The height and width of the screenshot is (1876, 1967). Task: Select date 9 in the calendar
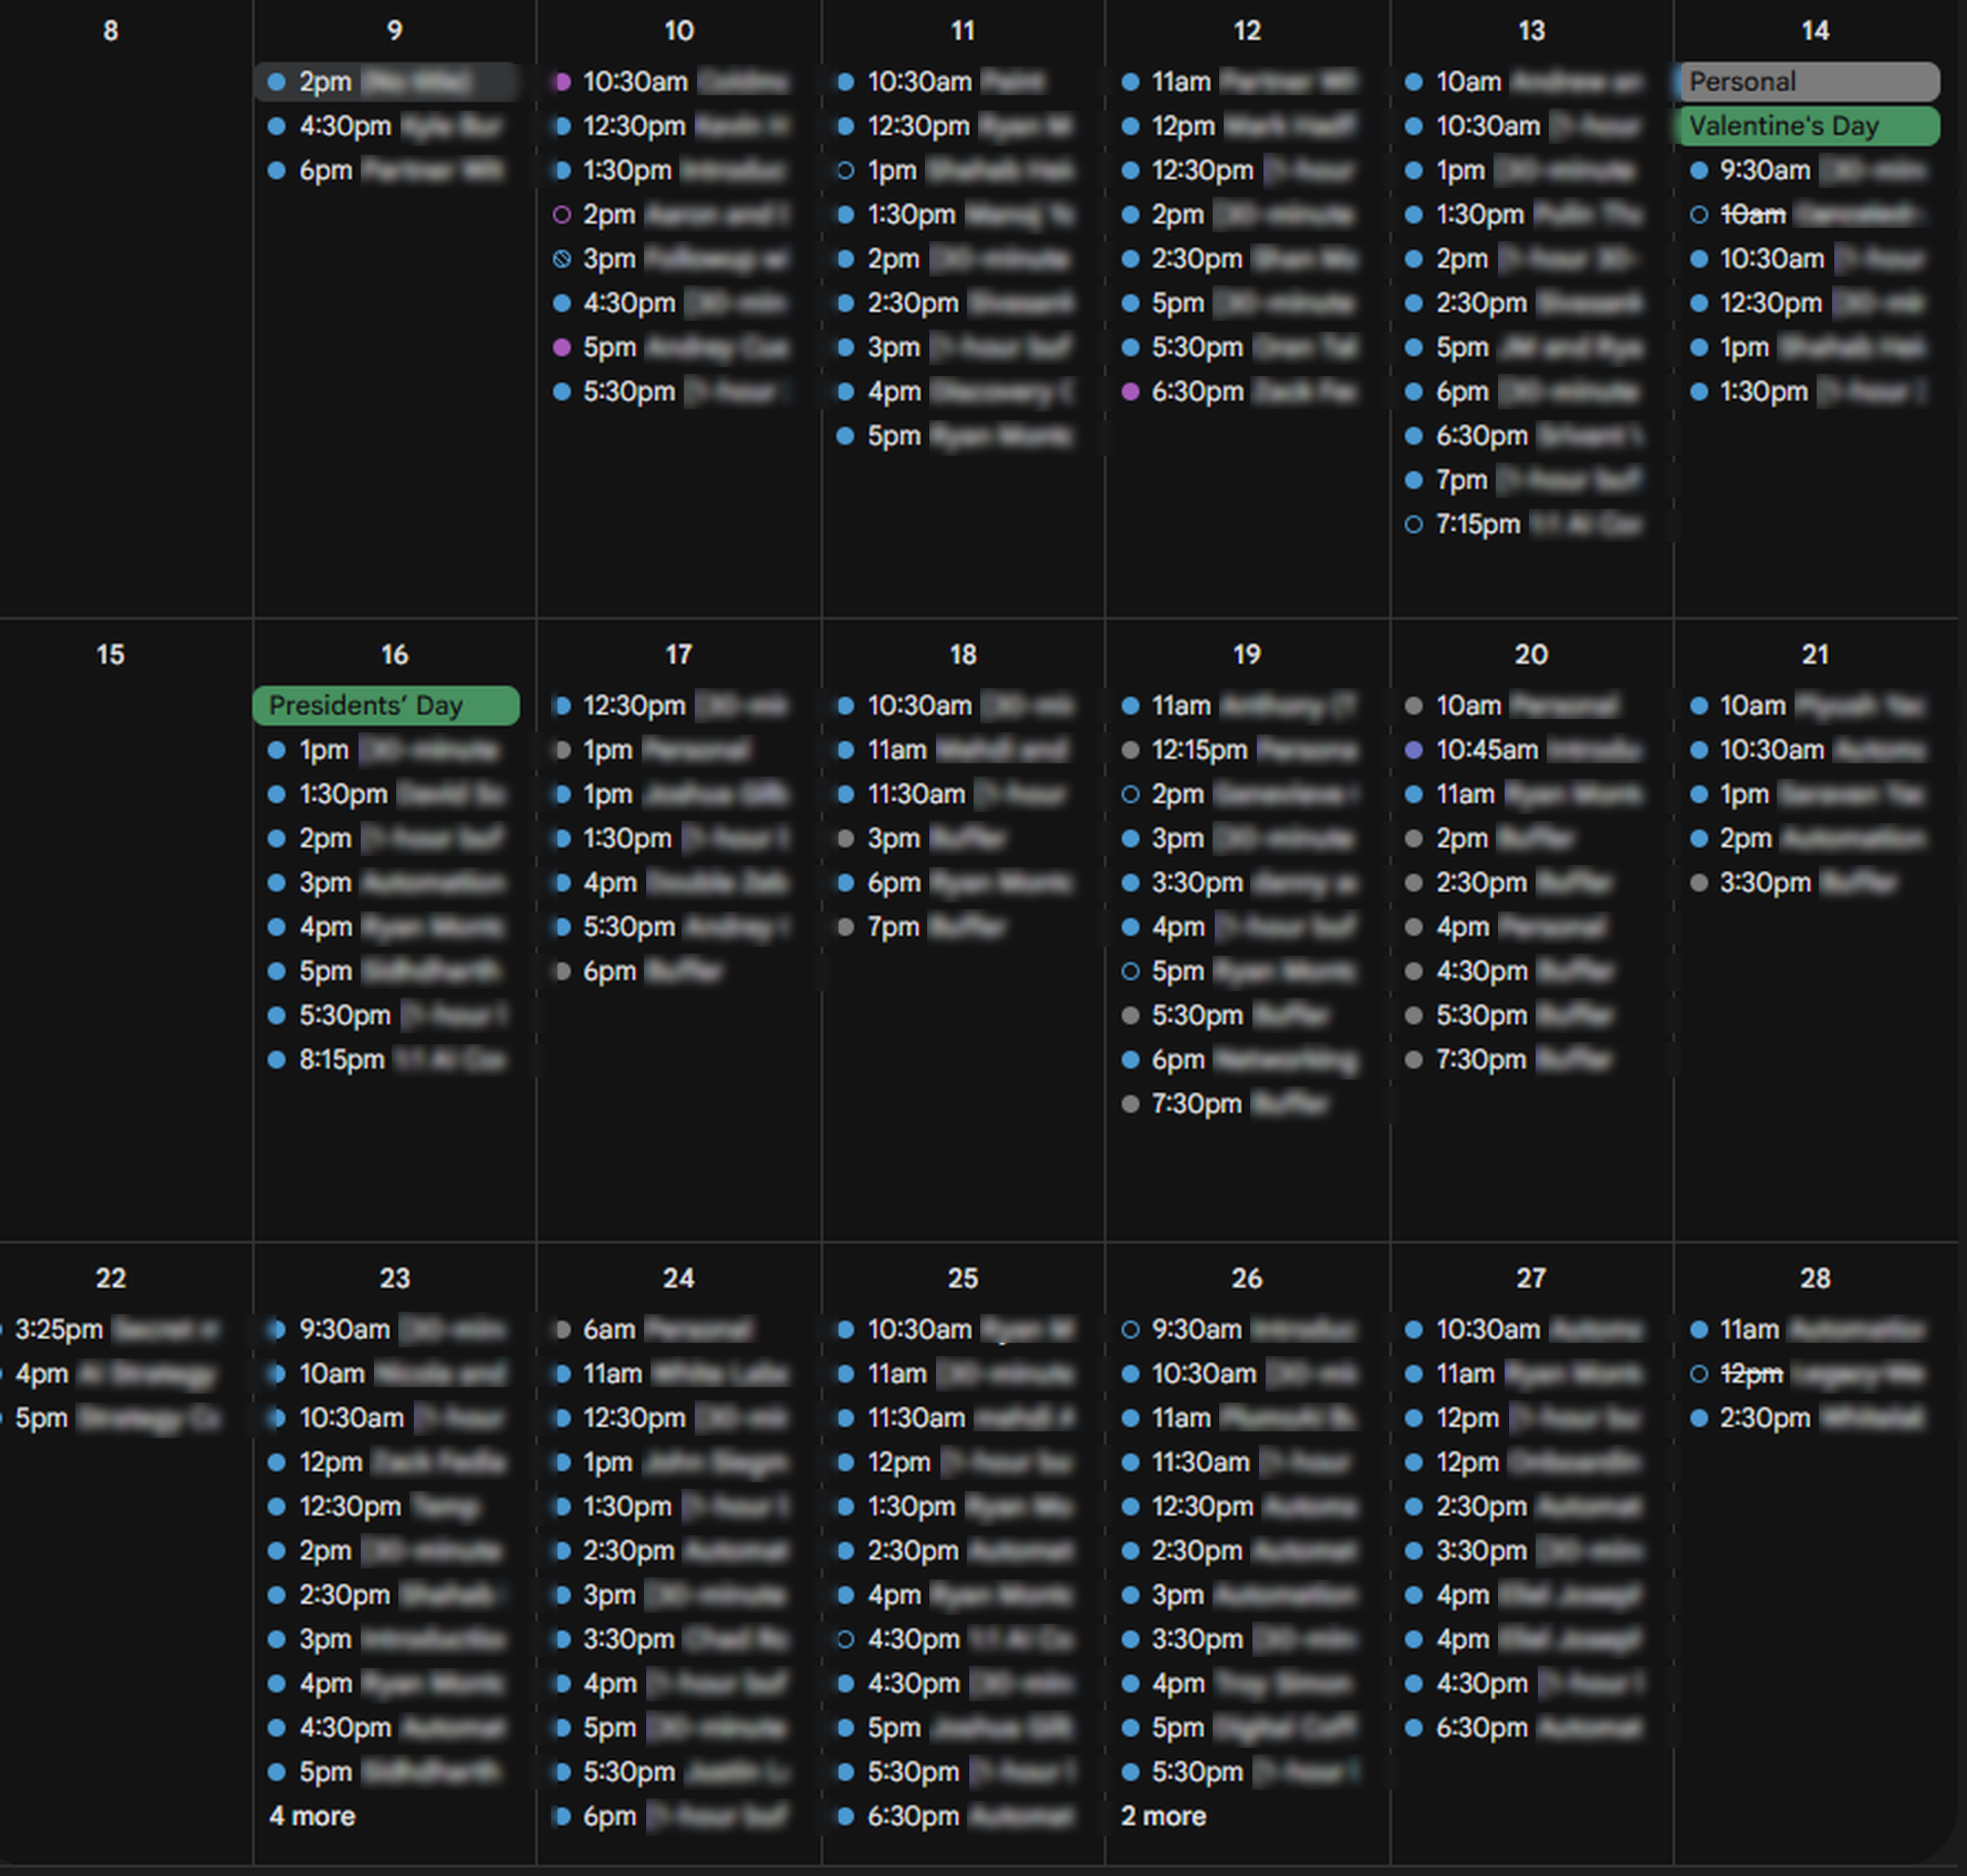coord(394,31)
